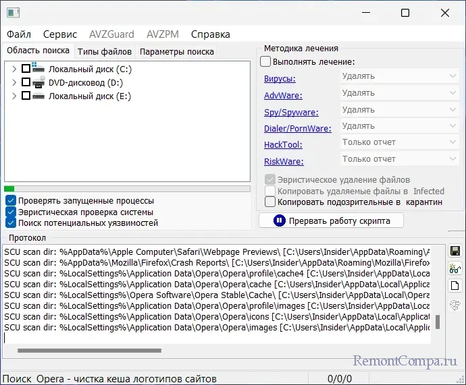The image size is (466, 385).
Task: Open the Файл menu
Action: [x=19, y=34]
